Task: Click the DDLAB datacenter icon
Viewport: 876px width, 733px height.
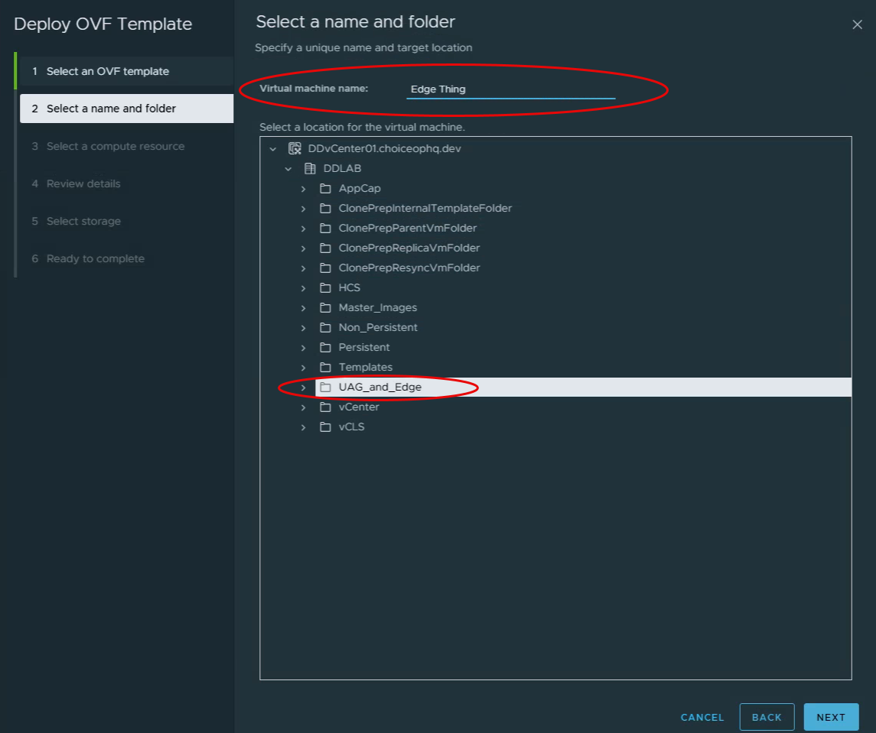Action: [310, 168]
